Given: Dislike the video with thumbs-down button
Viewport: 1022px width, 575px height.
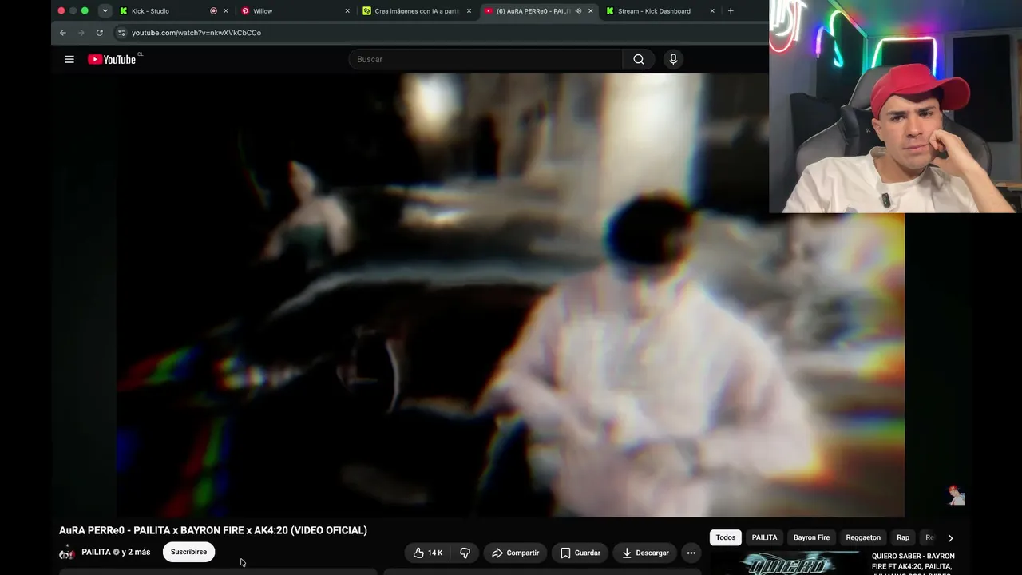Looking at the screenshot, I should (x=465, y=553).
